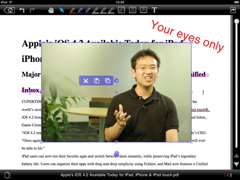Viewport: 240px width, 180px height.
Task: Tap the page indicator 1 / 2
Action: [x=228, y=175]
